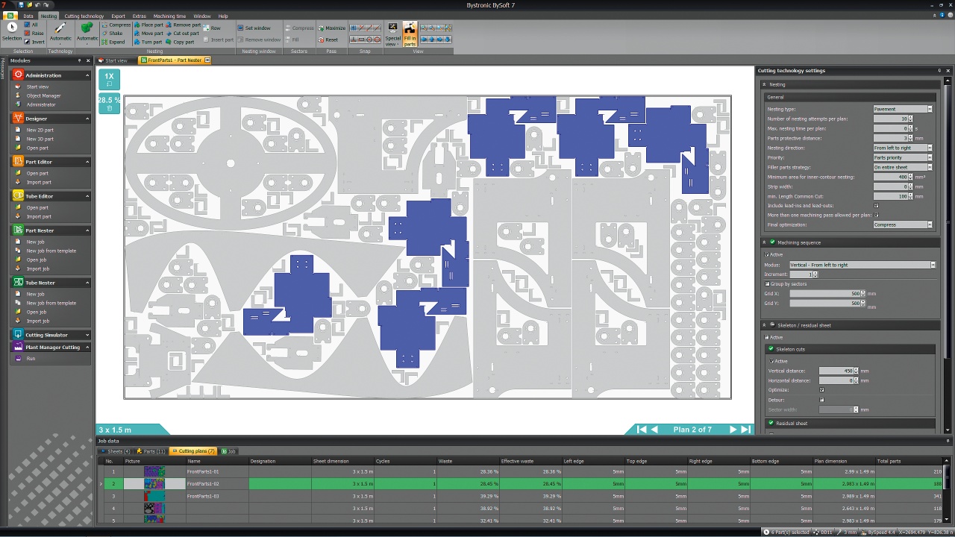Choose Move part tool
The width and height of the screenshot is (955, 537).
(x=148, y=33)
